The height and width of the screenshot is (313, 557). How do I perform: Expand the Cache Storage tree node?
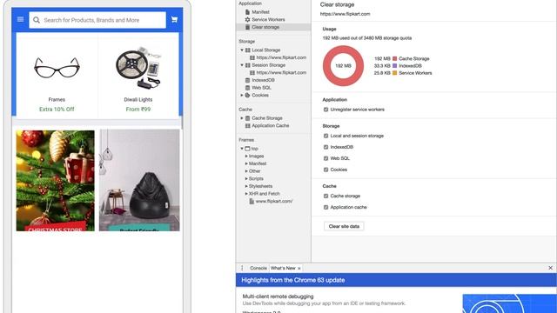tap(242, 118)
